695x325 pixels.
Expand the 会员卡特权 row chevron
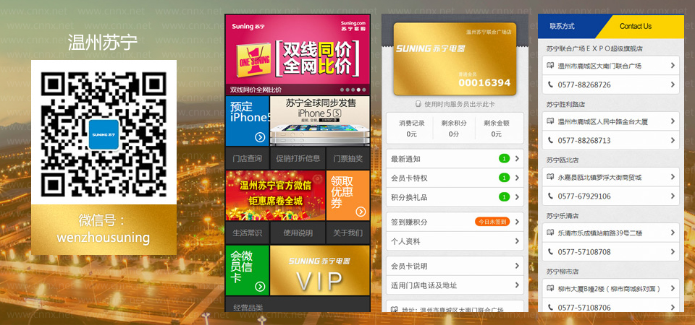[517, 178]
